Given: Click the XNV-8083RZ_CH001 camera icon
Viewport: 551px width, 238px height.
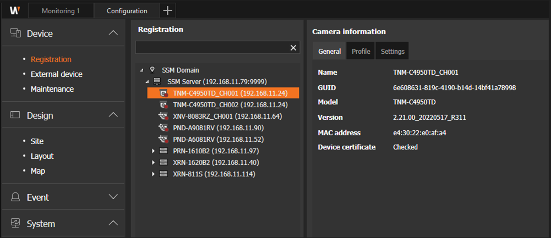Looking at the screenshot, I should 163,117.
